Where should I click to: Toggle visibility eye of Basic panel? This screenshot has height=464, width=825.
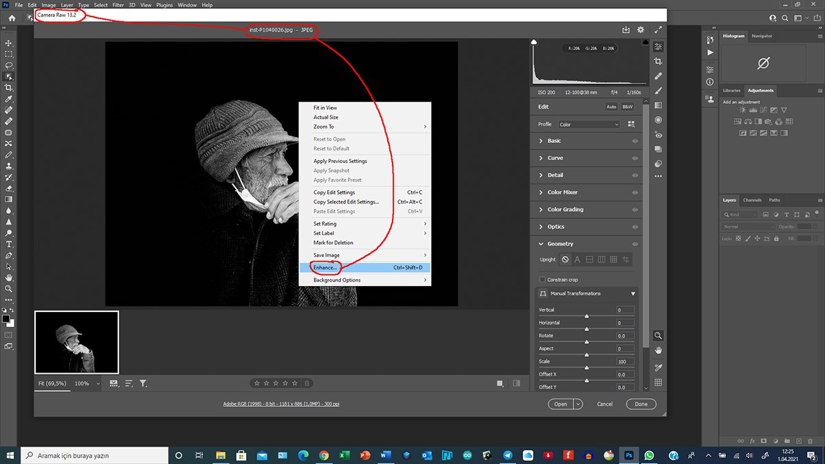pyautogui.click(x=635, y=141)
